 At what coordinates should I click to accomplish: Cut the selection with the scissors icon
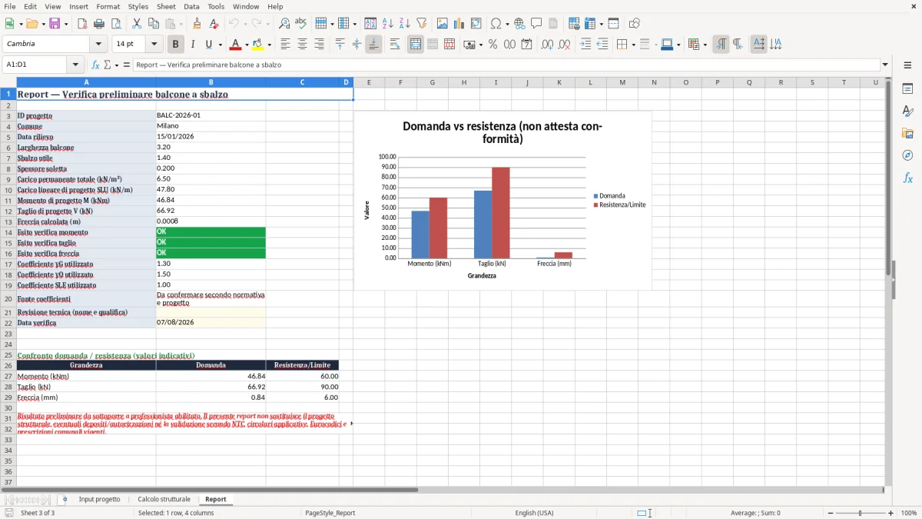136,24
